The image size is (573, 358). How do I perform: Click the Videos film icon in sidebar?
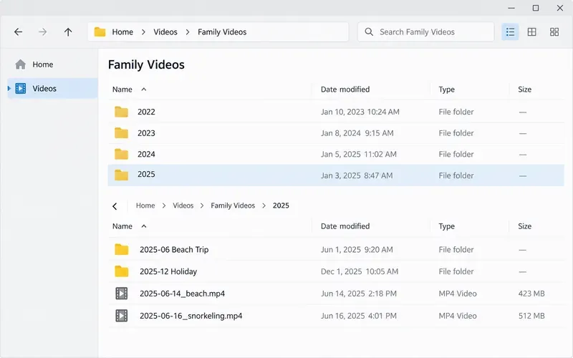[x=21, y=88]
